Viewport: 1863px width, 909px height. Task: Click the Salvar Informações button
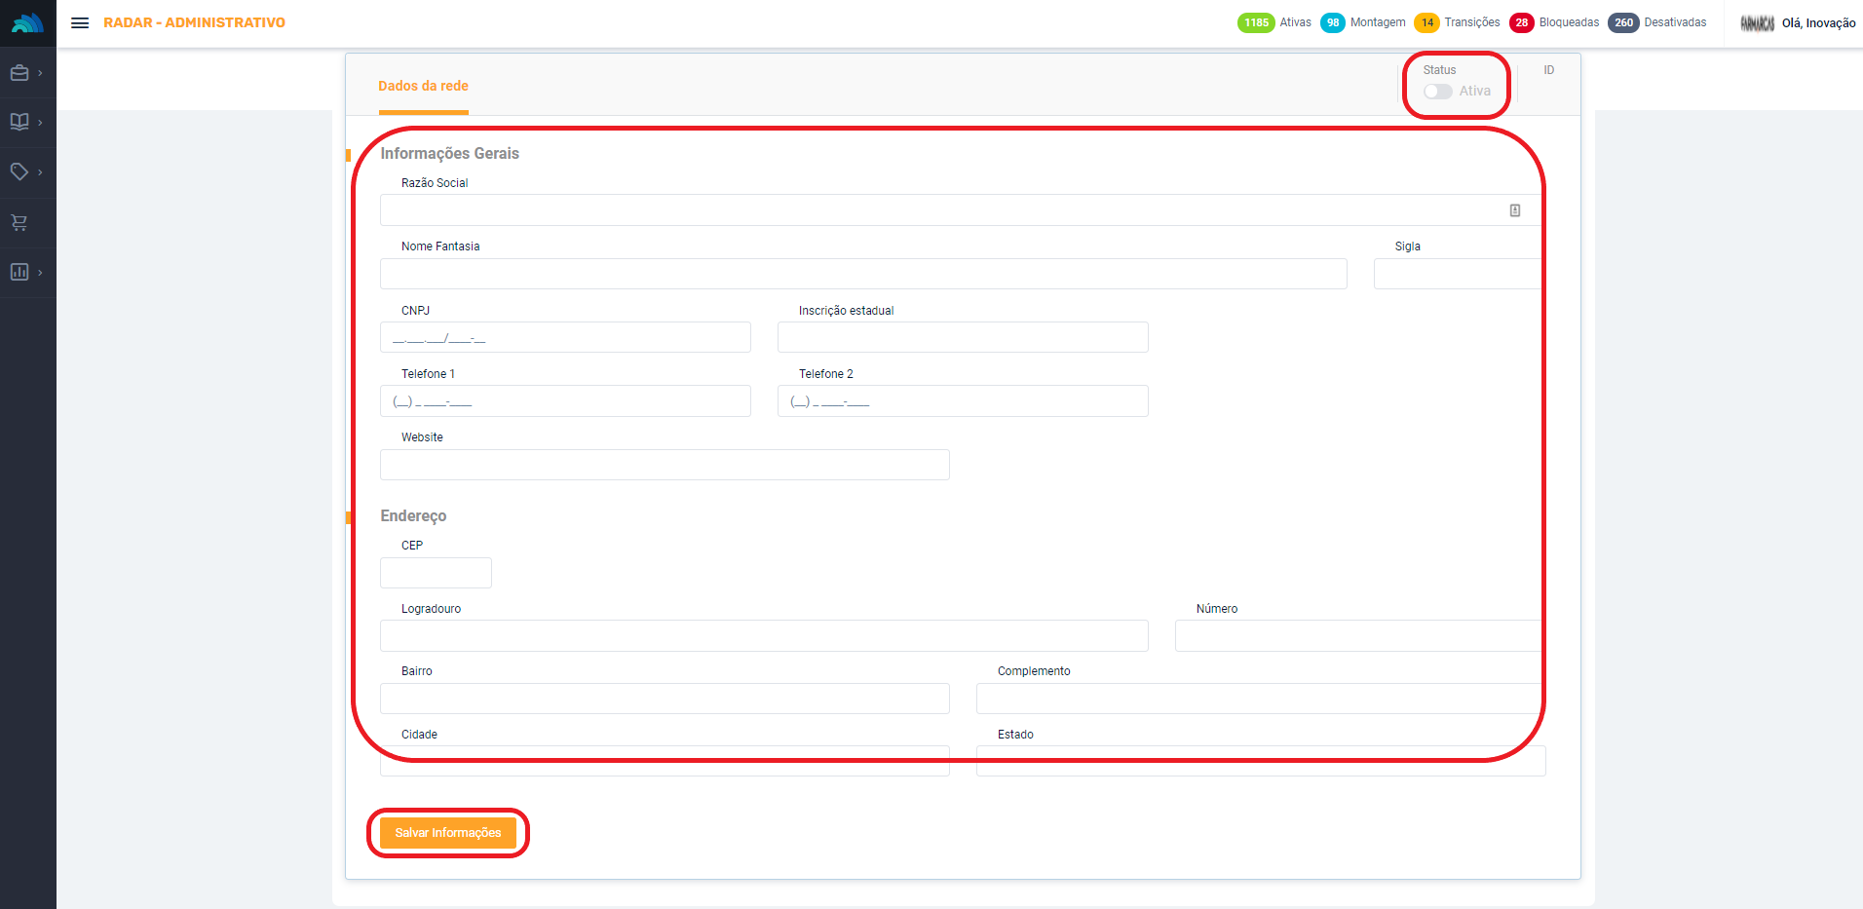click(447, 833)
